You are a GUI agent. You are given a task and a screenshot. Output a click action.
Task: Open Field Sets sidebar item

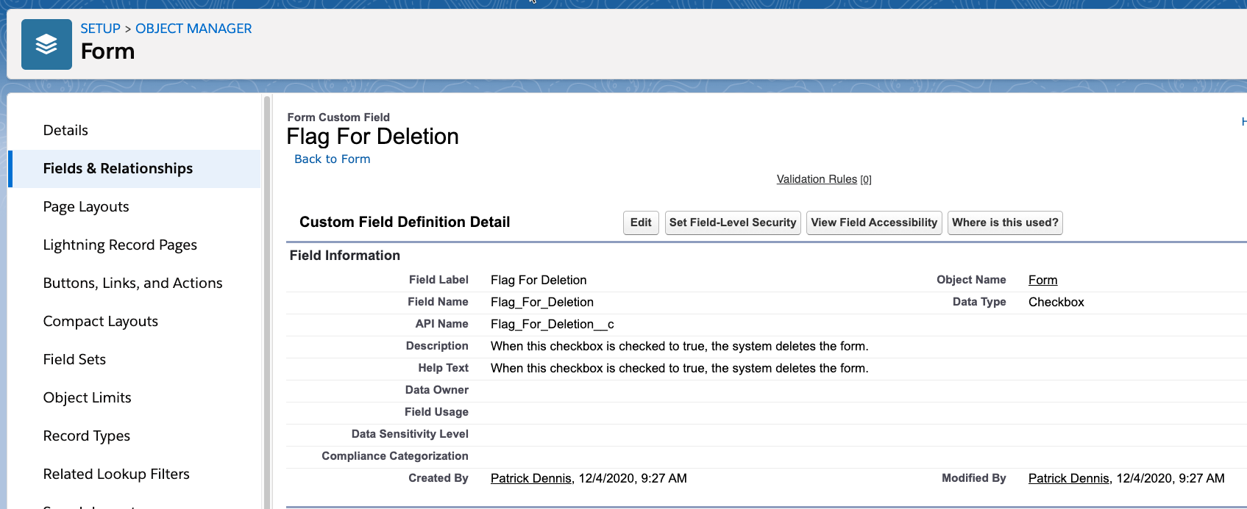(74, 359)
